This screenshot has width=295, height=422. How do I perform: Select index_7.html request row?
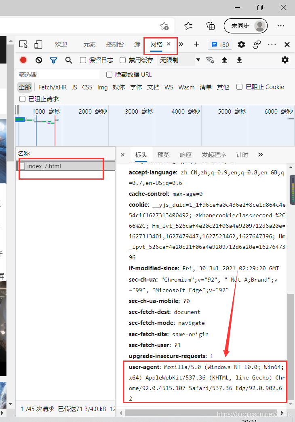65,166
